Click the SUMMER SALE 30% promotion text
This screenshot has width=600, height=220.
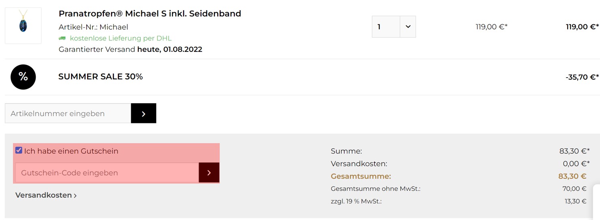(101, 76)
